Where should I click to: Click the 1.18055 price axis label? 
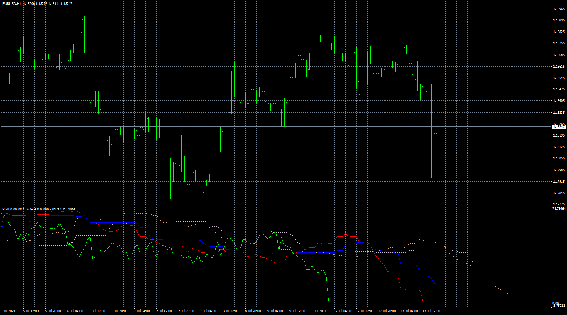(x=559, y=158)
